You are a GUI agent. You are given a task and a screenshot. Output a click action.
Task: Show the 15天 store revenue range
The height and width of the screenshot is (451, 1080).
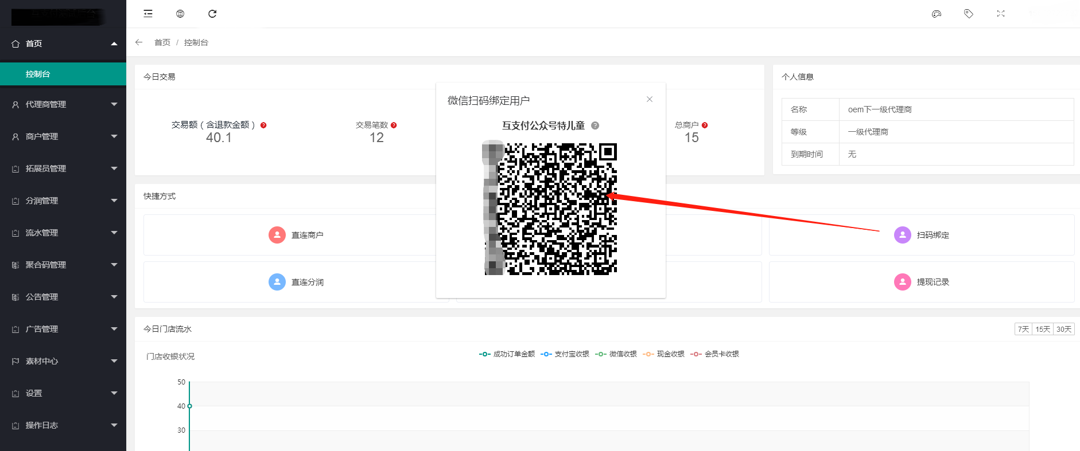click(1043, 329)
